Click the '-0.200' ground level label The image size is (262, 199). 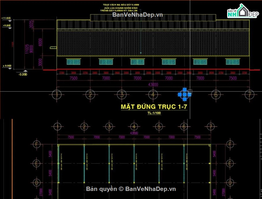pyautogui.click(x=23, y=74)
